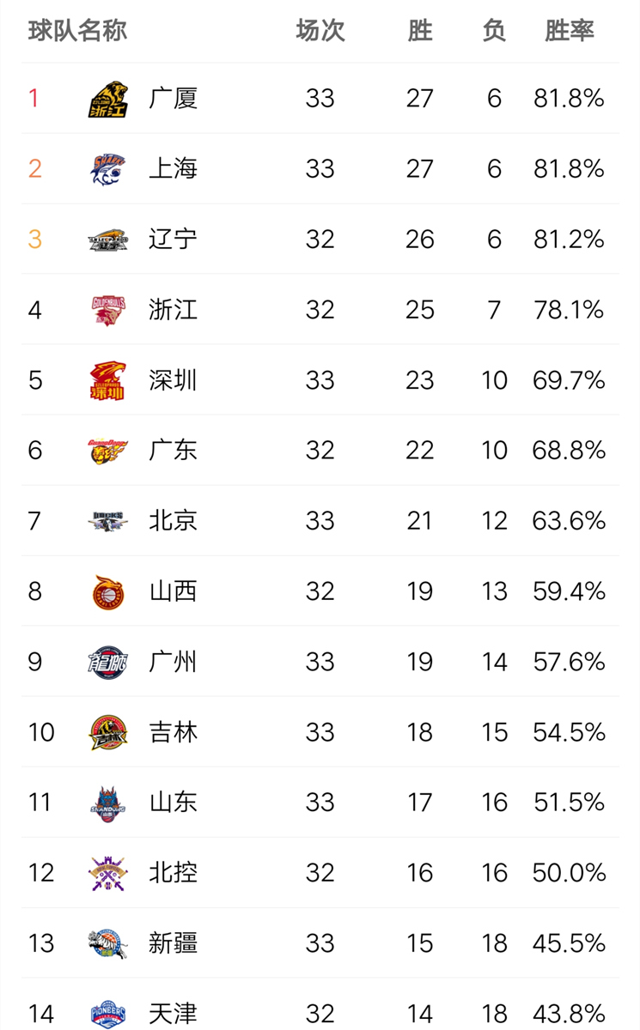Open the 广厦 team name link
This screenshot has height=1030, width=640.
tap(174, 99)
